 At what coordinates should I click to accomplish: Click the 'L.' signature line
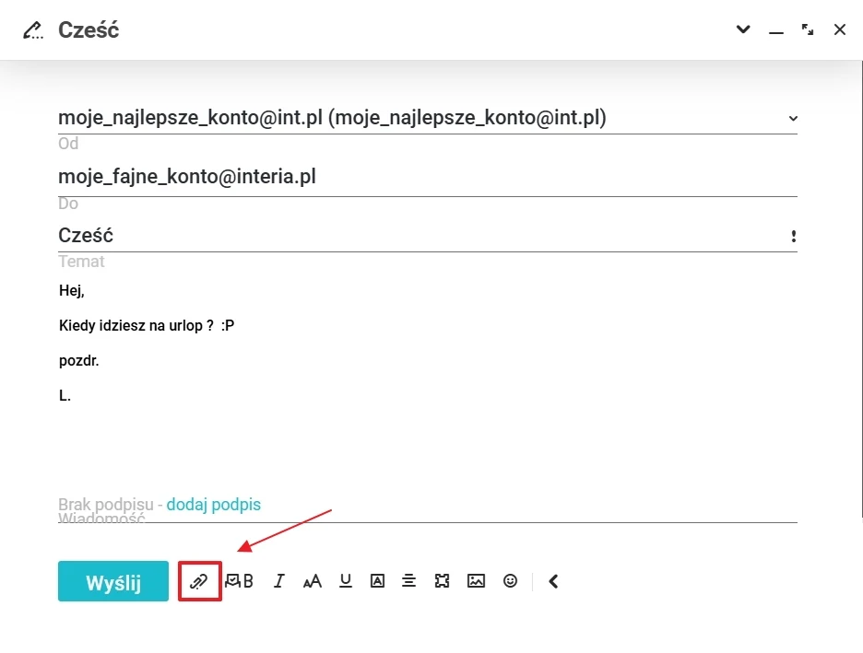(x=65, y=395)
